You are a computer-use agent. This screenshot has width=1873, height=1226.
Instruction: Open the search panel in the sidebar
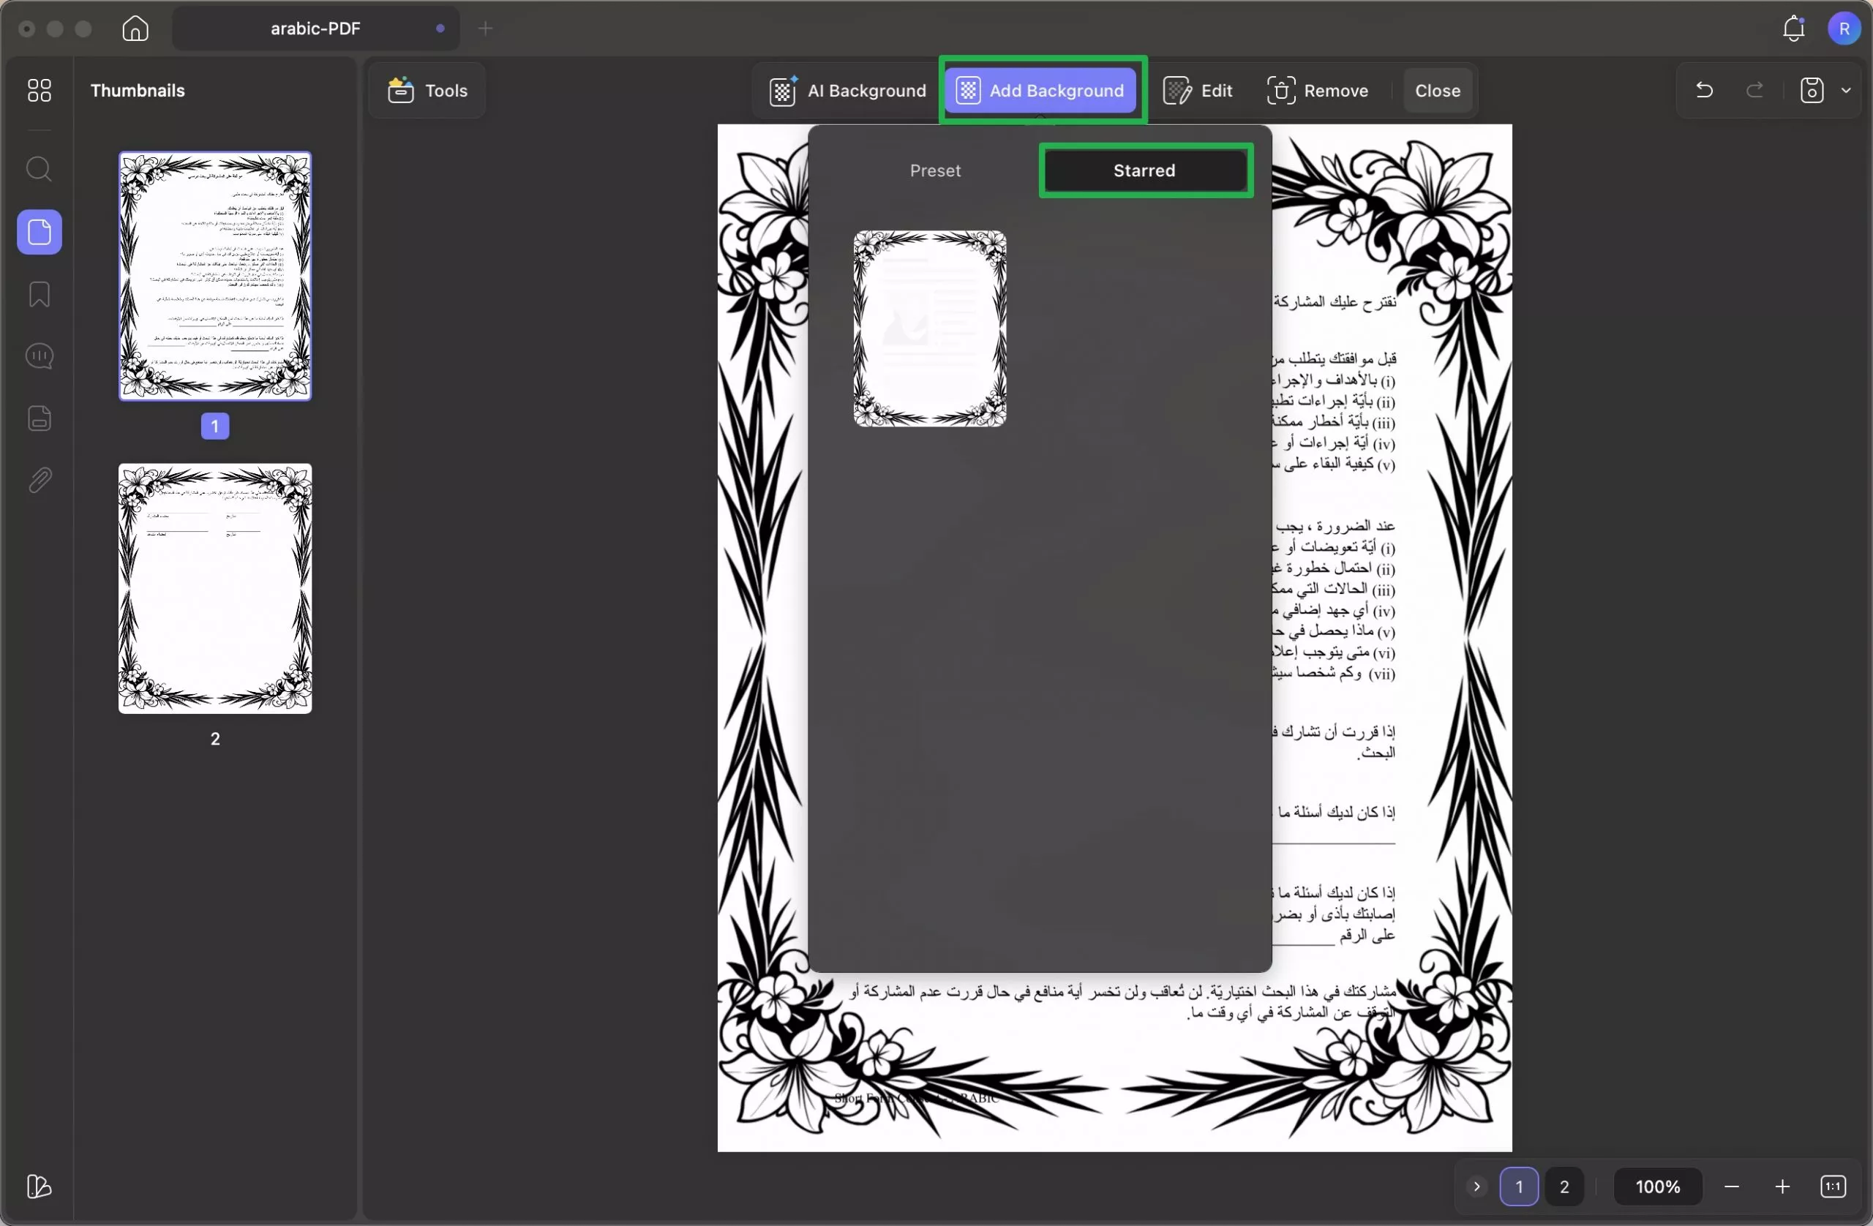tap(39, 168)
